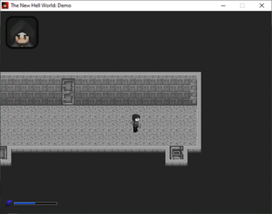The height and width of the screenshot is (214, 272).
Task: Click the metal door in the brick wall
Action: point(68,92)
